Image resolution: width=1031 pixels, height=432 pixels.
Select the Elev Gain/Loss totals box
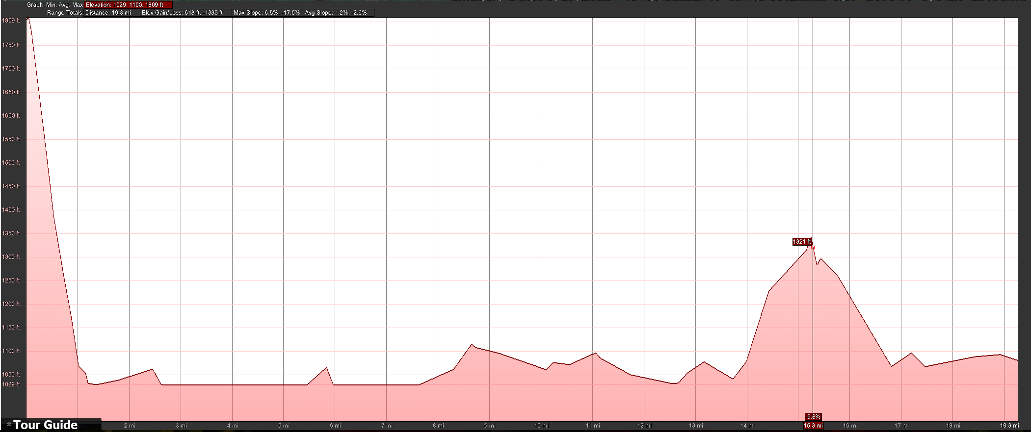point(182,13)
